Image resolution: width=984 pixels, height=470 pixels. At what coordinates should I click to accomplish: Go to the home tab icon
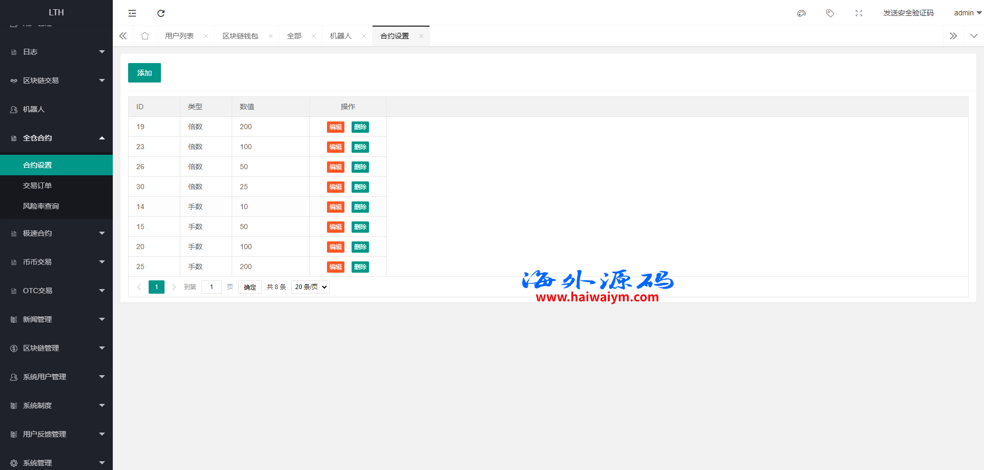point(145,36)
